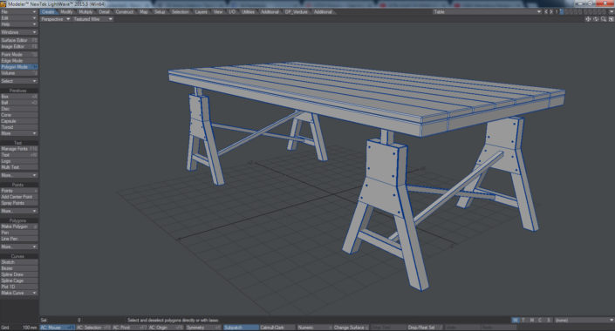
Task: Click the Change Surface button
Action: tap(351, 328)
